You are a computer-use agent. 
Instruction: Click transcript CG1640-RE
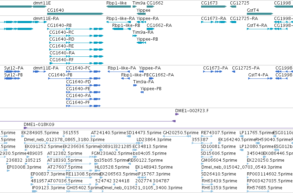[x=62, y=46]
